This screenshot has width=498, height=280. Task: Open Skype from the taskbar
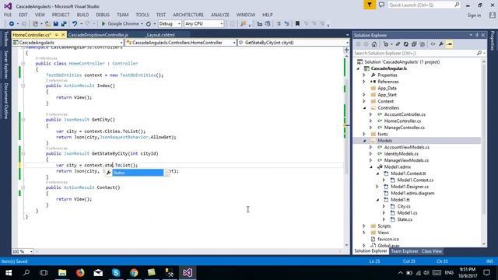click(116, 273)
